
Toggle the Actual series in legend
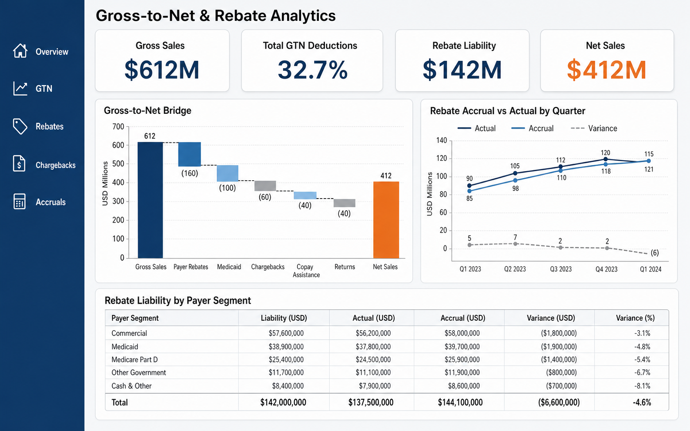coord(477,128)
